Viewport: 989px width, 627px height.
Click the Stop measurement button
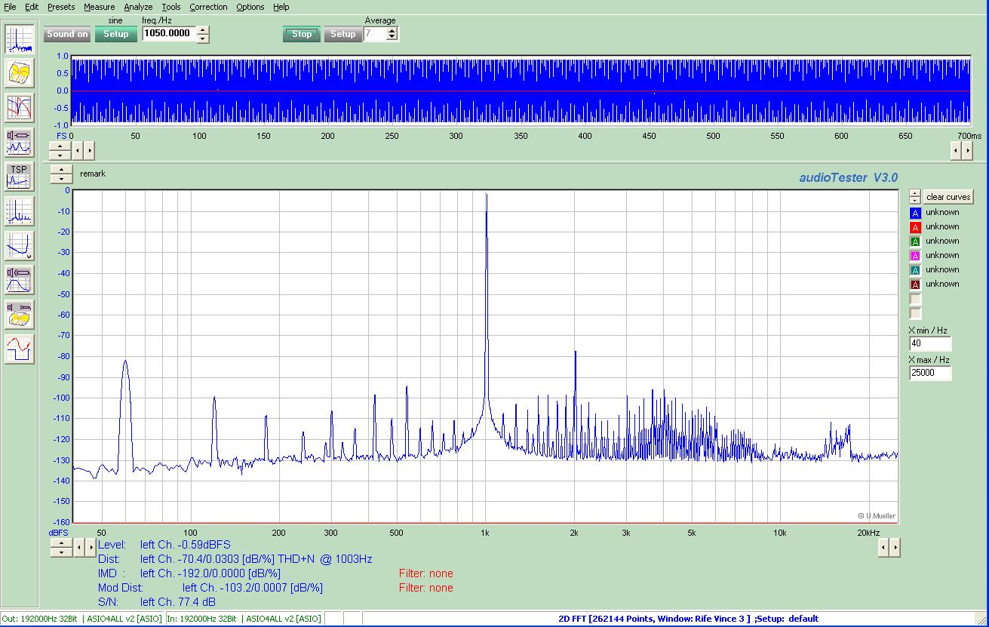302,34
